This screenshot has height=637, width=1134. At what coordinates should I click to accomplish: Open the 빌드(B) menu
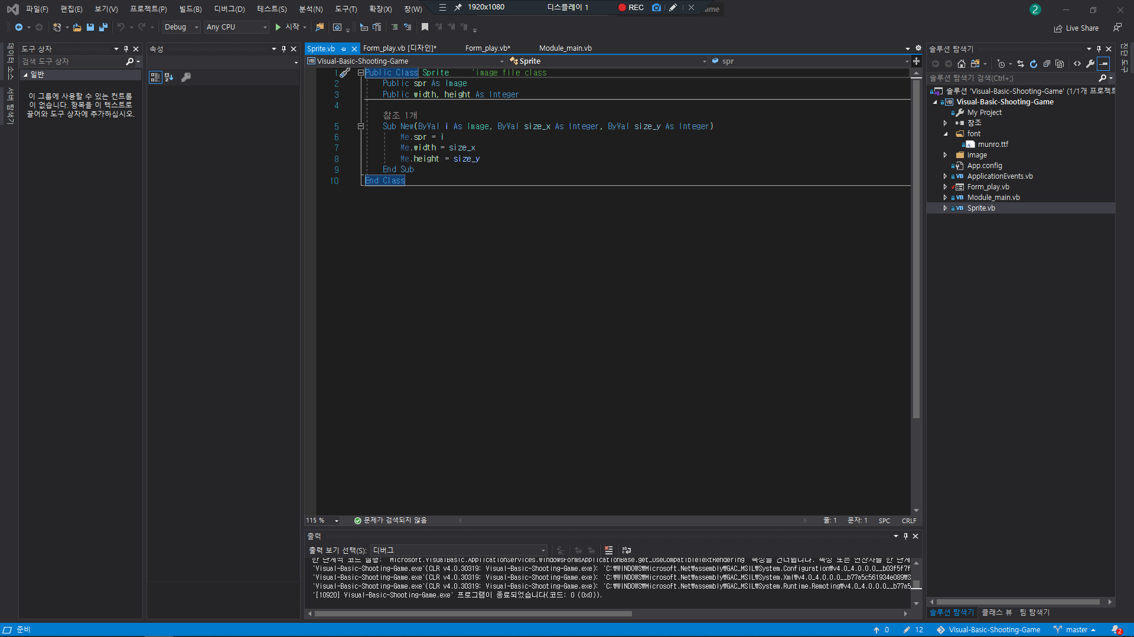pyautogui.click(x=190, y=9)
